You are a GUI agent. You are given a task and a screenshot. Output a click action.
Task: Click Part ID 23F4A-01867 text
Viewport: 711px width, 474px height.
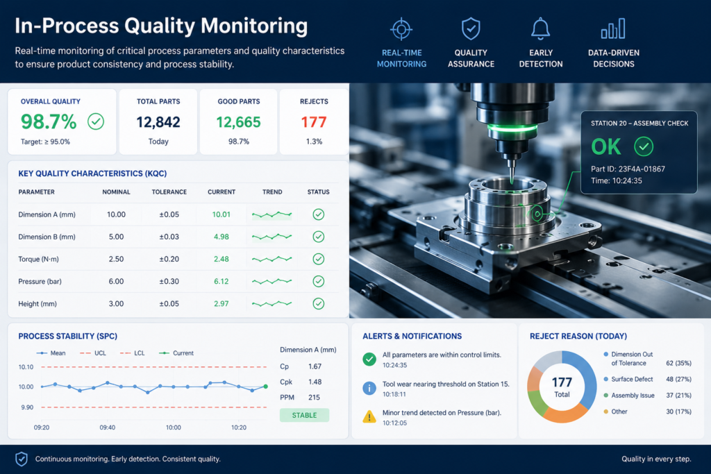[x=628, y=169]
